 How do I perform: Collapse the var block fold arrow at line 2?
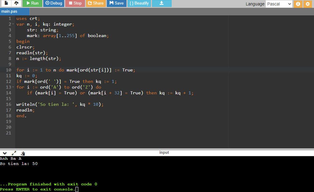(x=13, y=24)
